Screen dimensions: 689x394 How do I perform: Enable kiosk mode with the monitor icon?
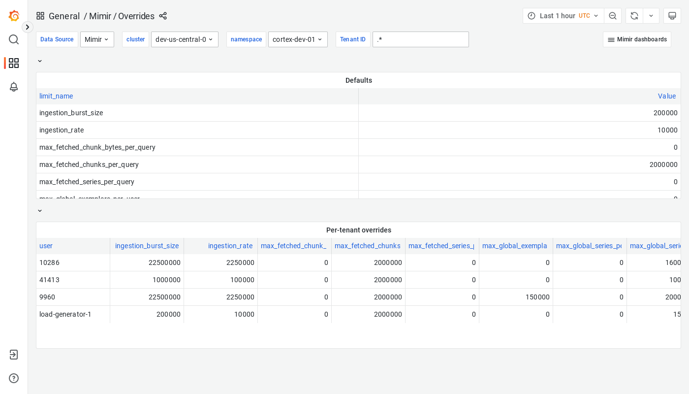(x=672, y=16)
